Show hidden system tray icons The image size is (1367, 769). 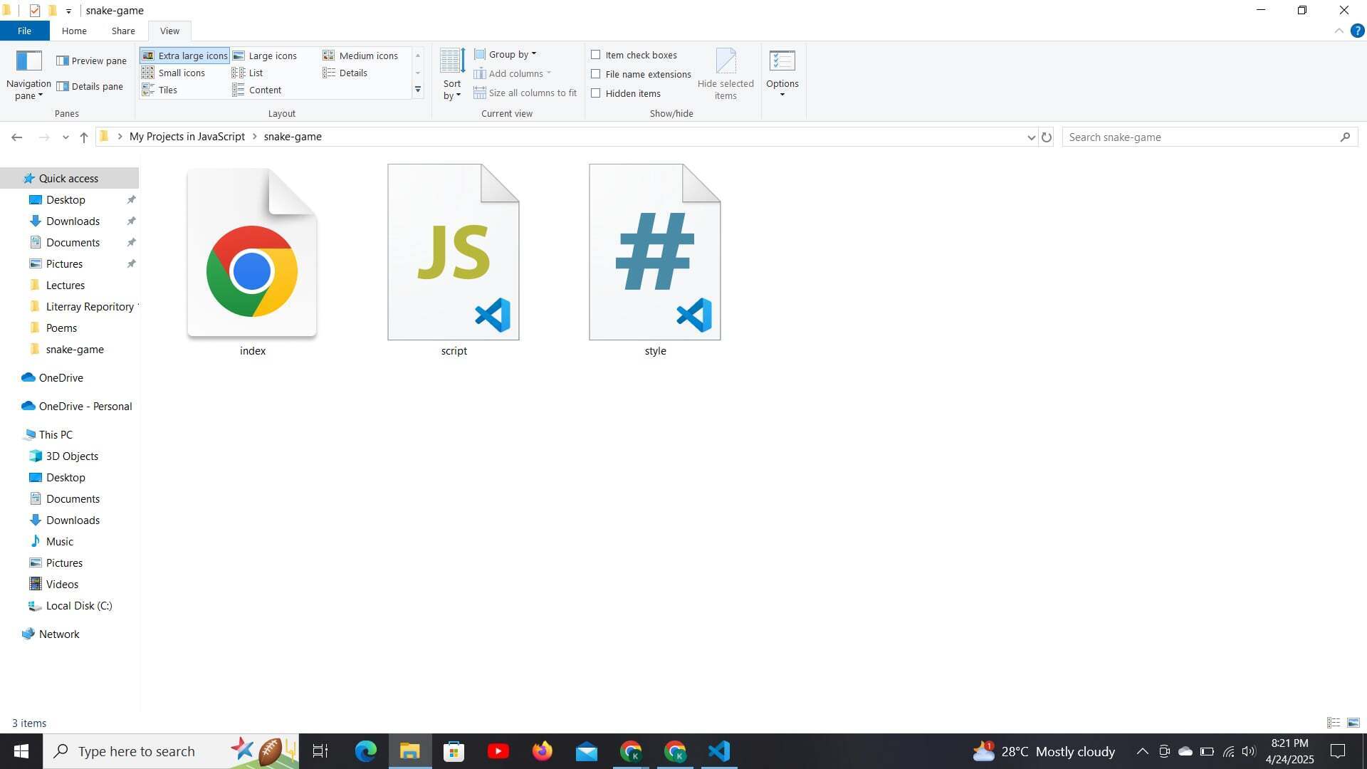tap(1142, 751)
